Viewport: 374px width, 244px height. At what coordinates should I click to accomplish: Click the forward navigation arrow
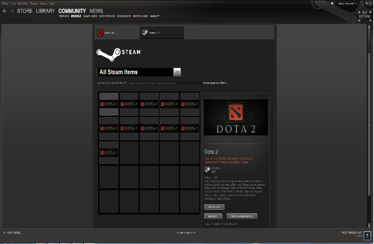pyautogui.click(x=12, y=11)
